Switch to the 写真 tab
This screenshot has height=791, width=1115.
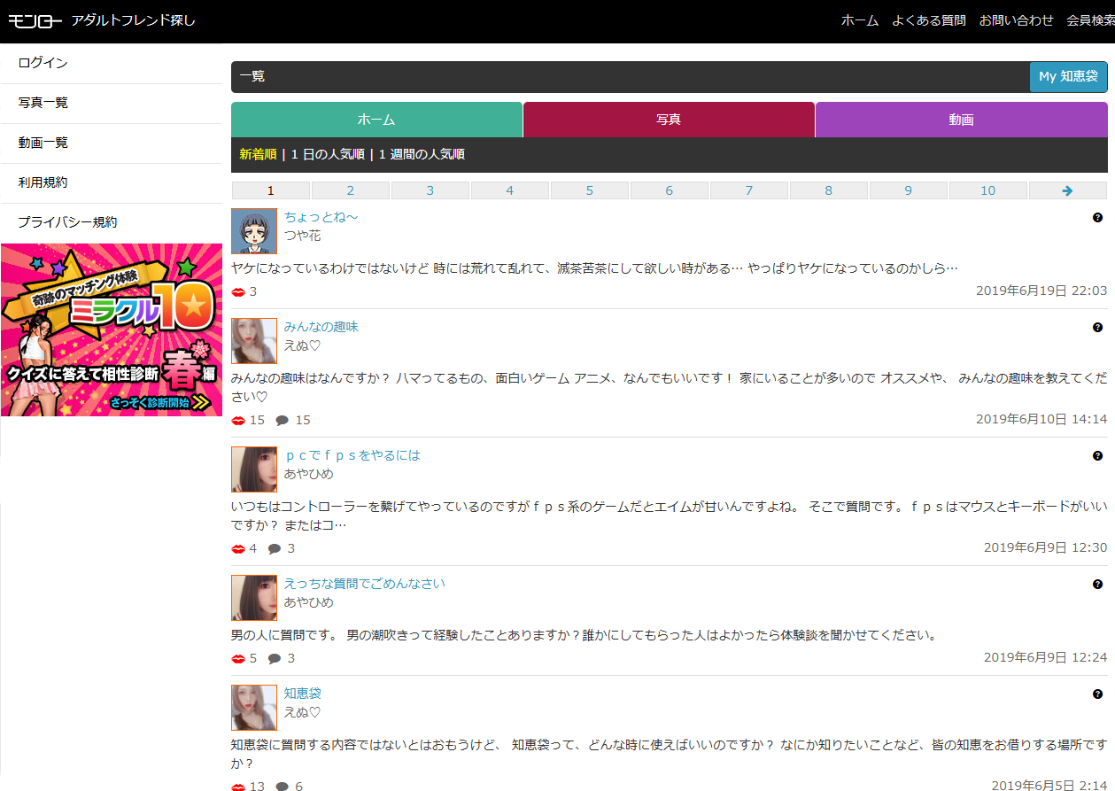[669, 120]
